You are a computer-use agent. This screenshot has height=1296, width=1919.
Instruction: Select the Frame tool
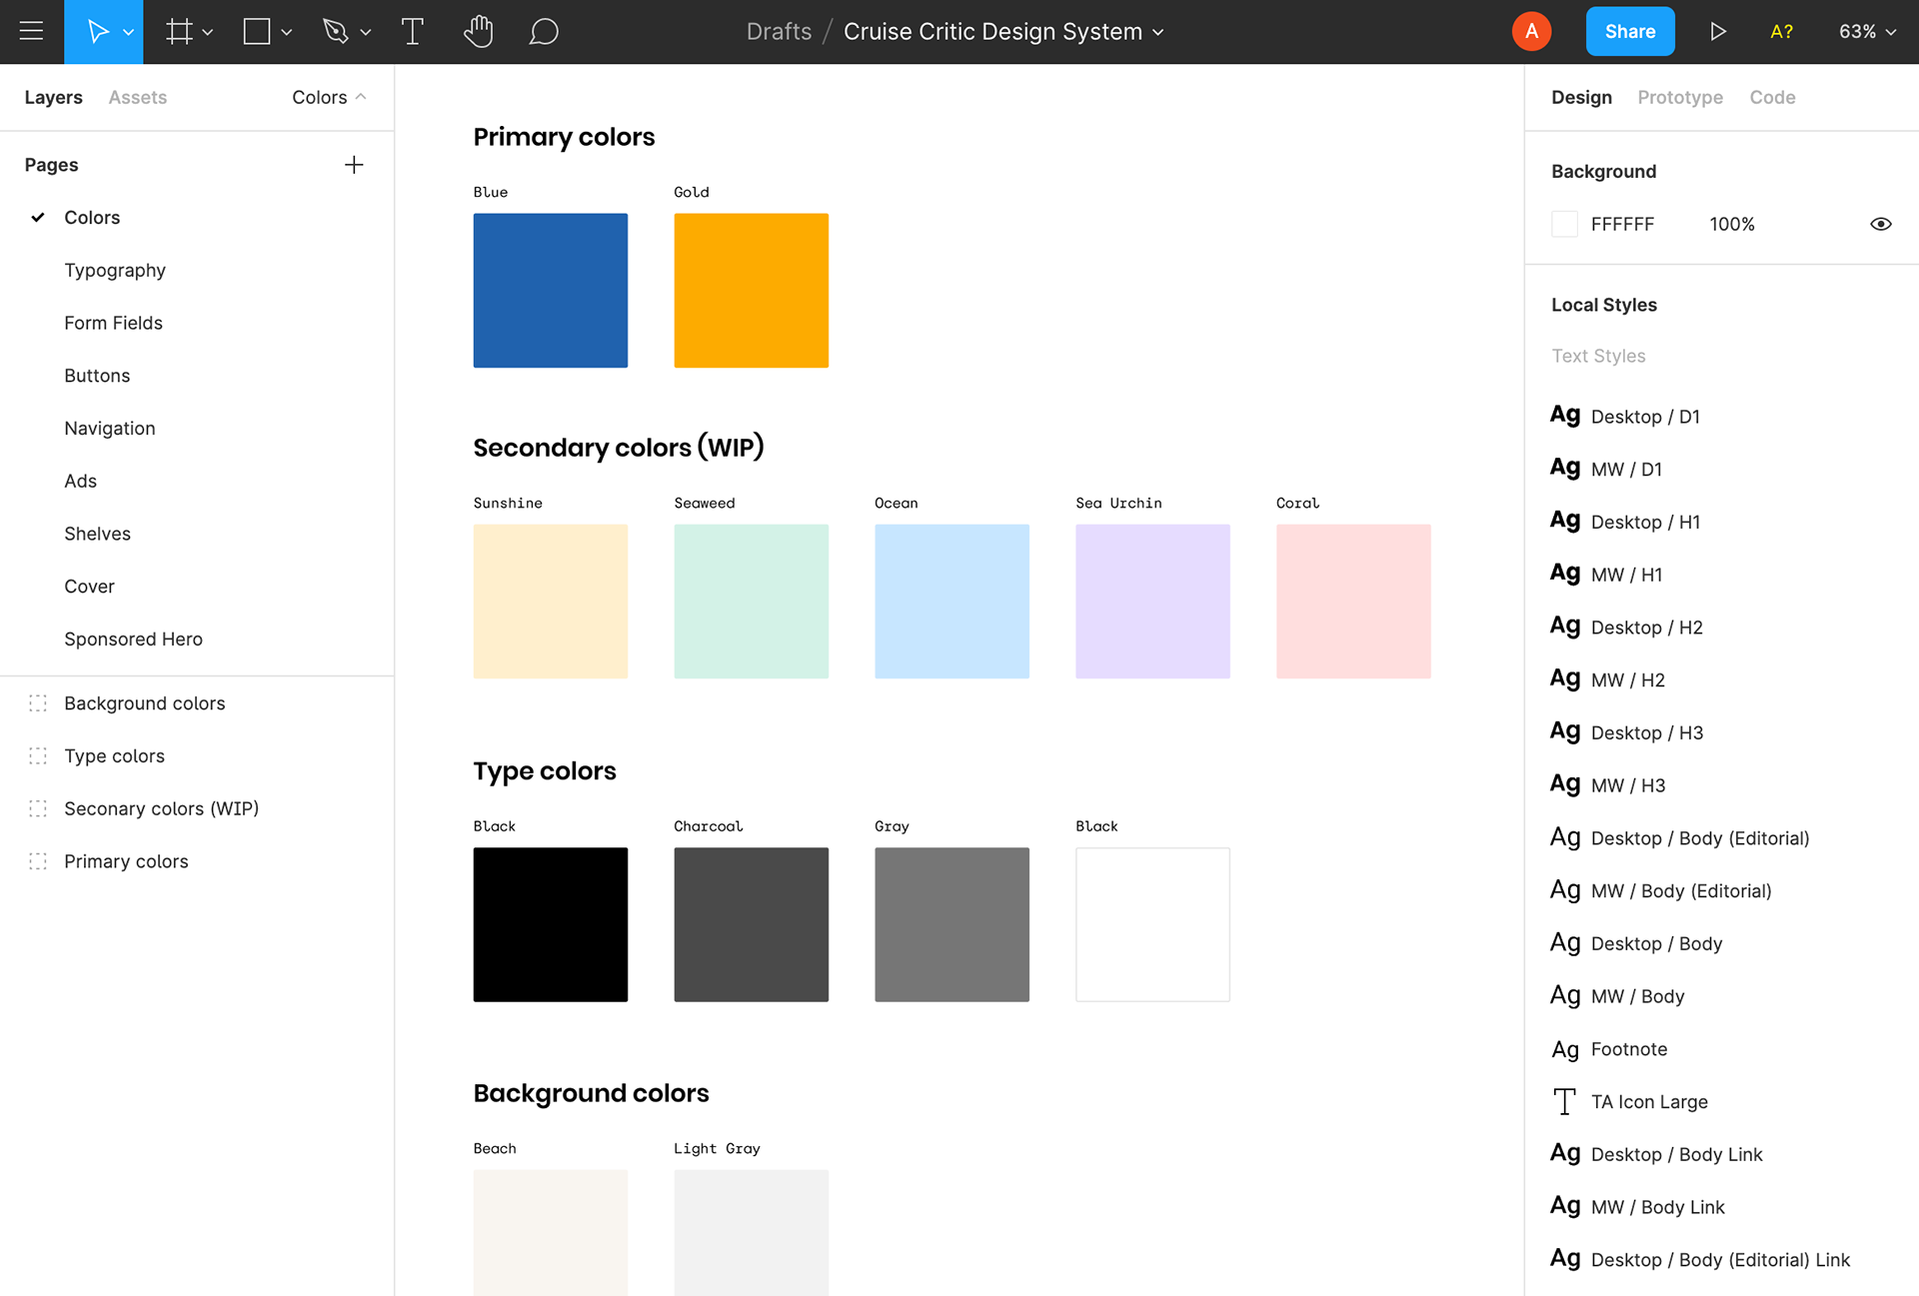[x=179, y=31]
